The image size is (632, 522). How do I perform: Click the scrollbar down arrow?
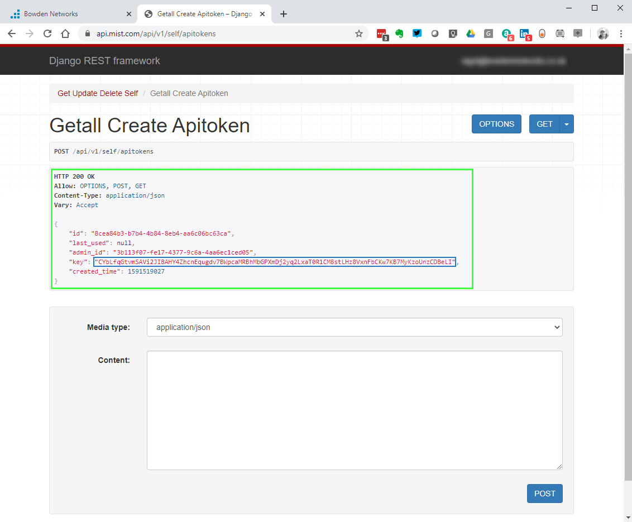[x=628, y=517]
